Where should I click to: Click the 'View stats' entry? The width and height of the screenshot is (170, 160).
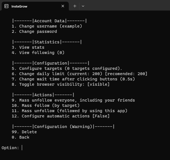point(28,47)
